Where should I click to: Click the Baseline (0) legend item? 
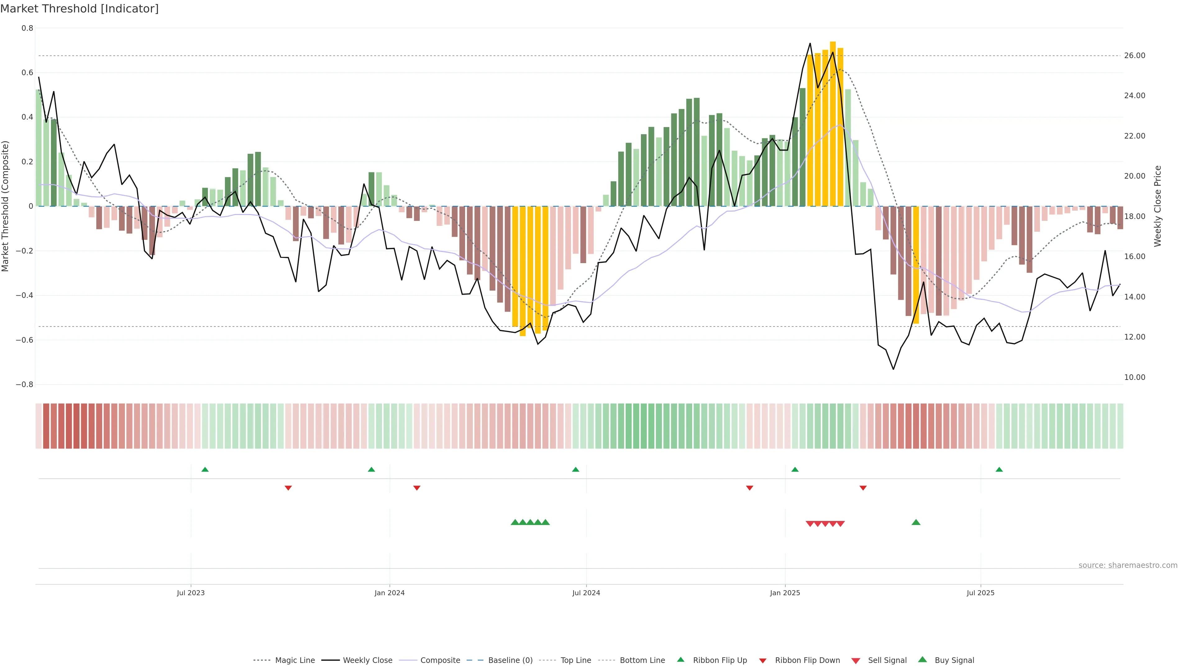[x=510, y=660]
